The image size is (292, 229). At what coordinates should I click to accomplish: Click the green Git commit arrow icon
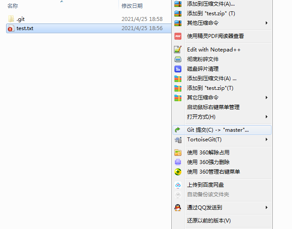click(x=177, y=130)
